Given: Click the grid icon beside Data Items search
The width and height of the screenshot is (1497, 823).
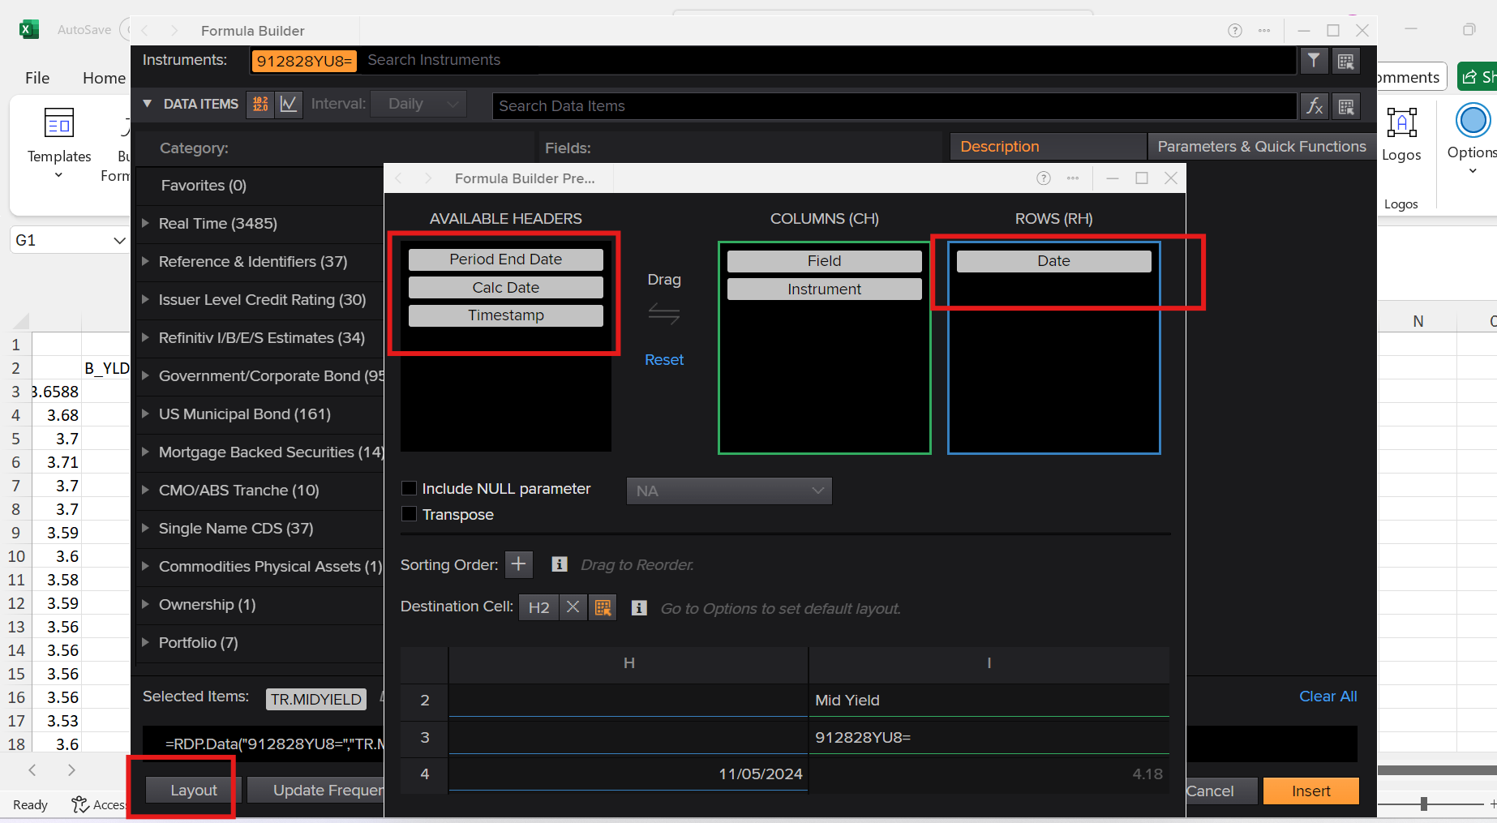Looking at the screenshot, I should pos(1346,106).
